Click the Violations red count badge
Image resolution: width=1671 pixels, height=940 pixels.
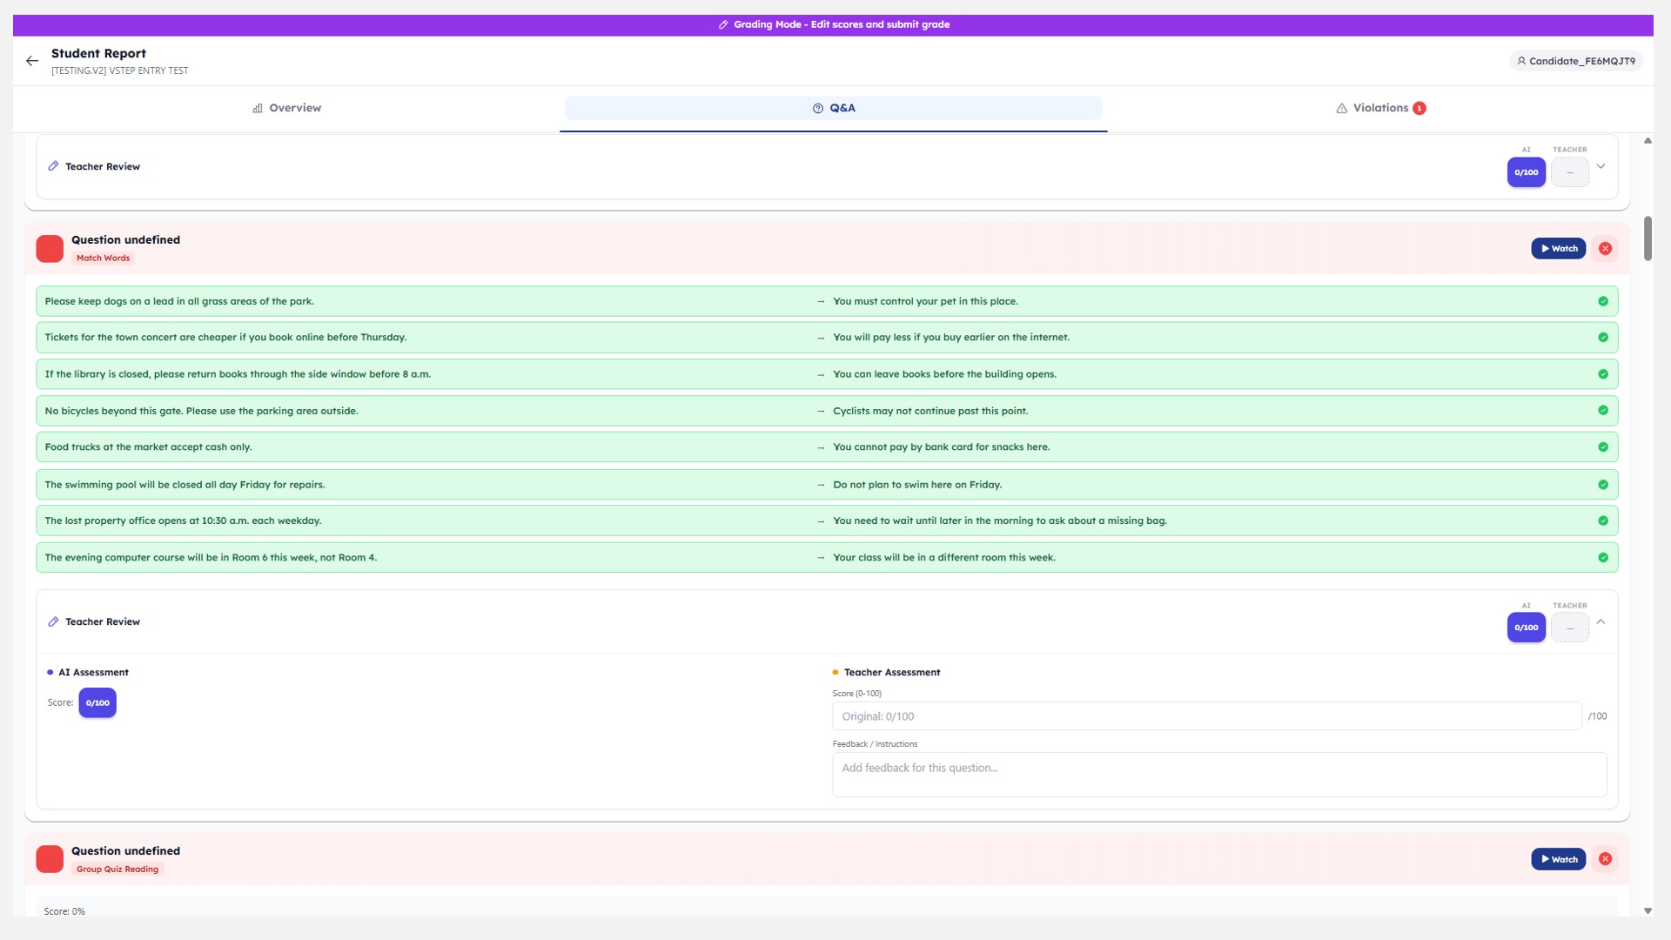pyautogui.click(x=1419, y=108)
